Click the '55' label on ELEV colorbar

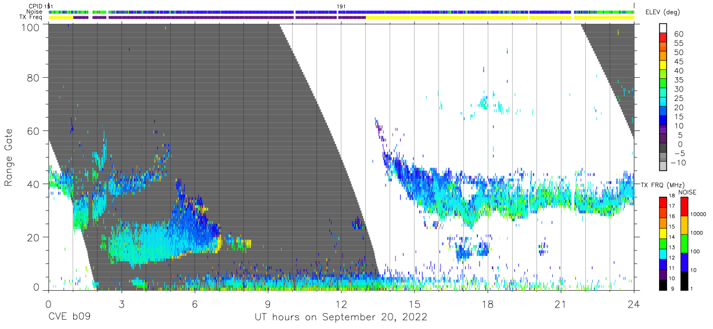coord(679,44)
